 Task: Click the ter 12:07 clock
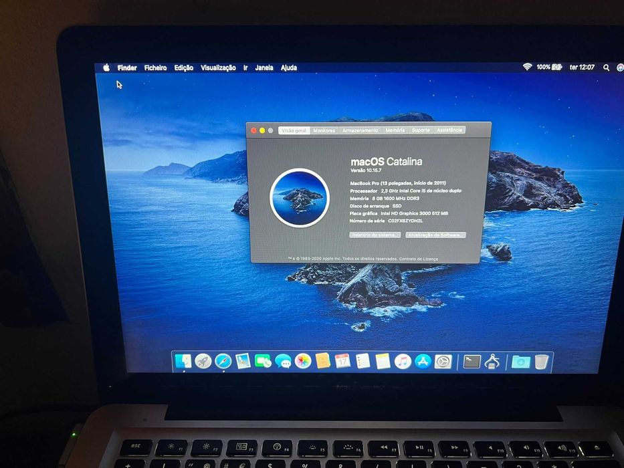(582, 68)
